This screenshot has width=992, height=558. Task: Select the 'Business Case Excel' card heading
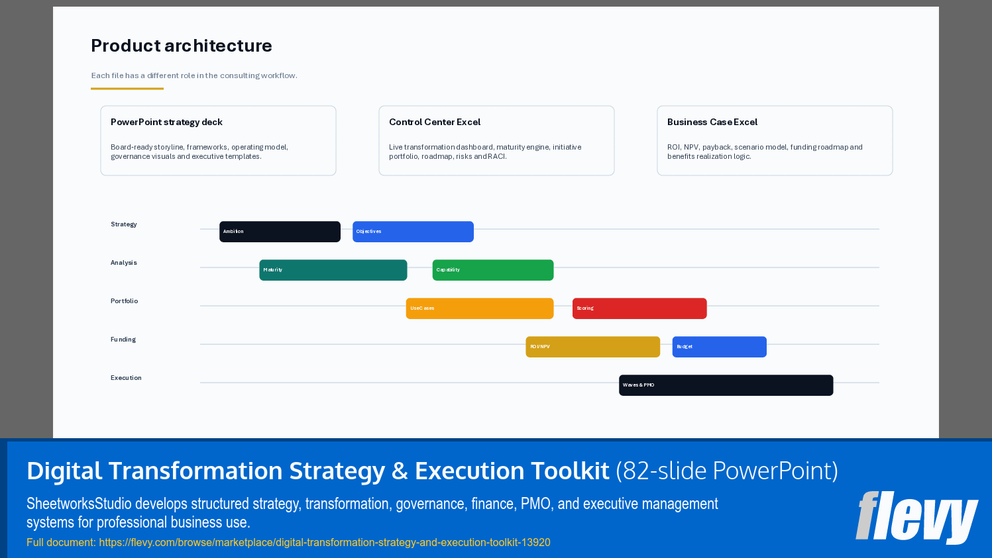712,122
